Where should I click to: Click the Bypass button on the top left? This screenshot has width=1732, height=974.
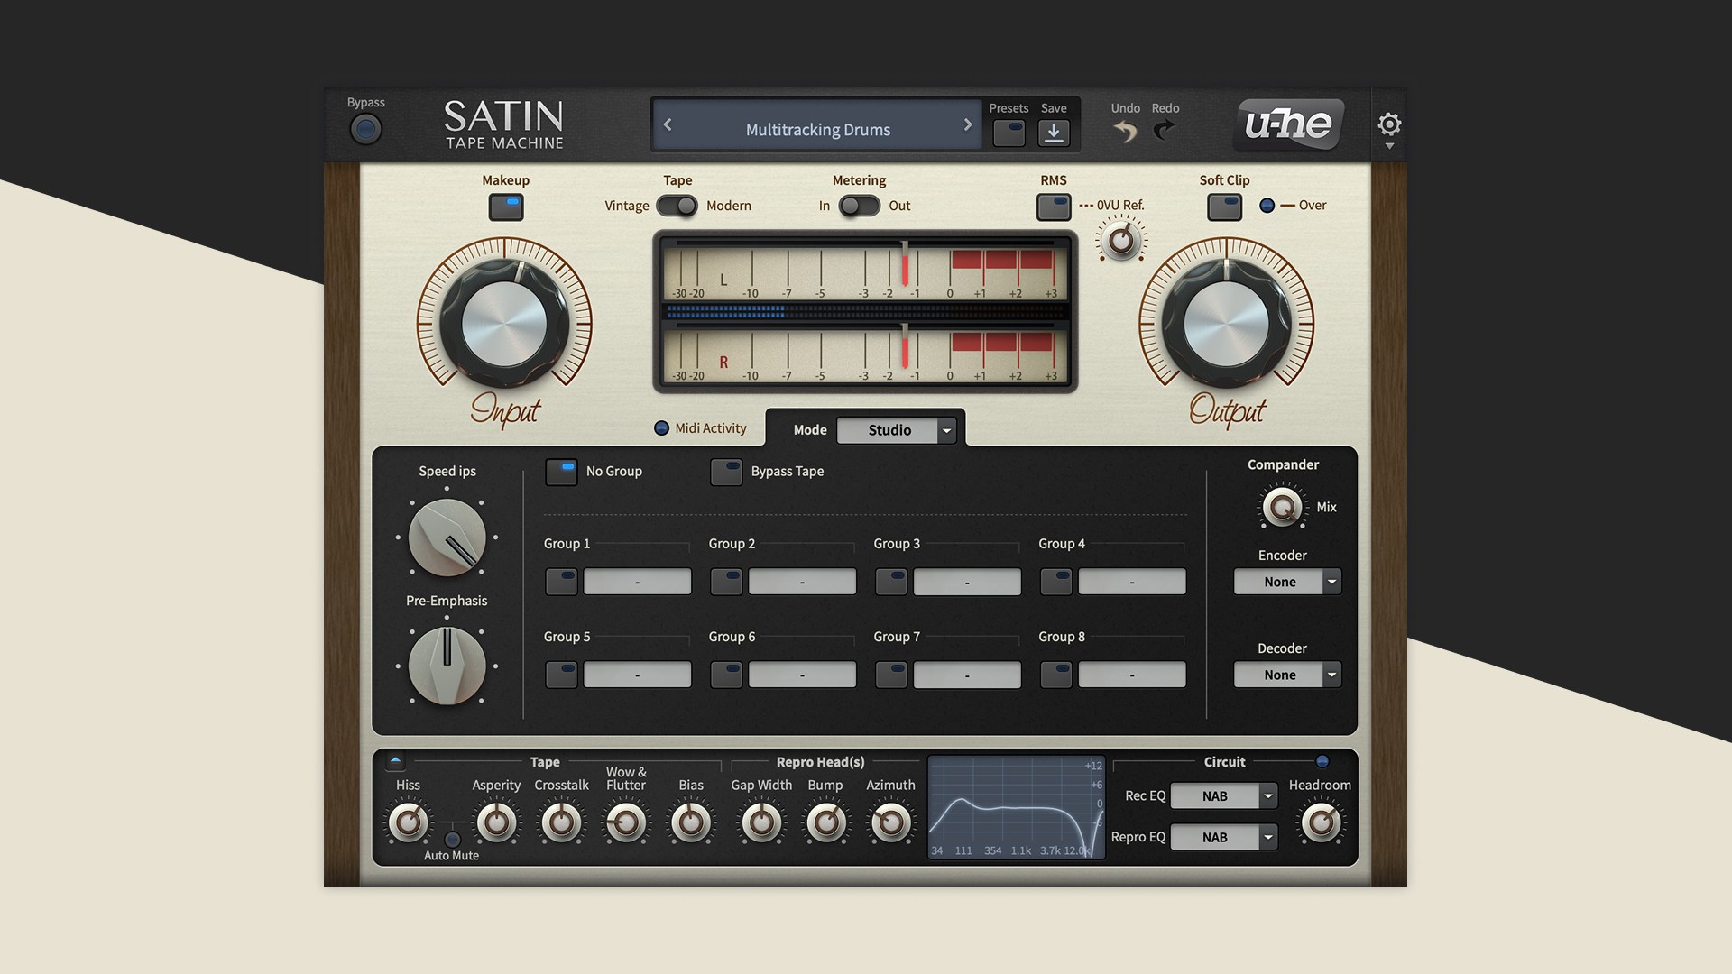point(365,129)
